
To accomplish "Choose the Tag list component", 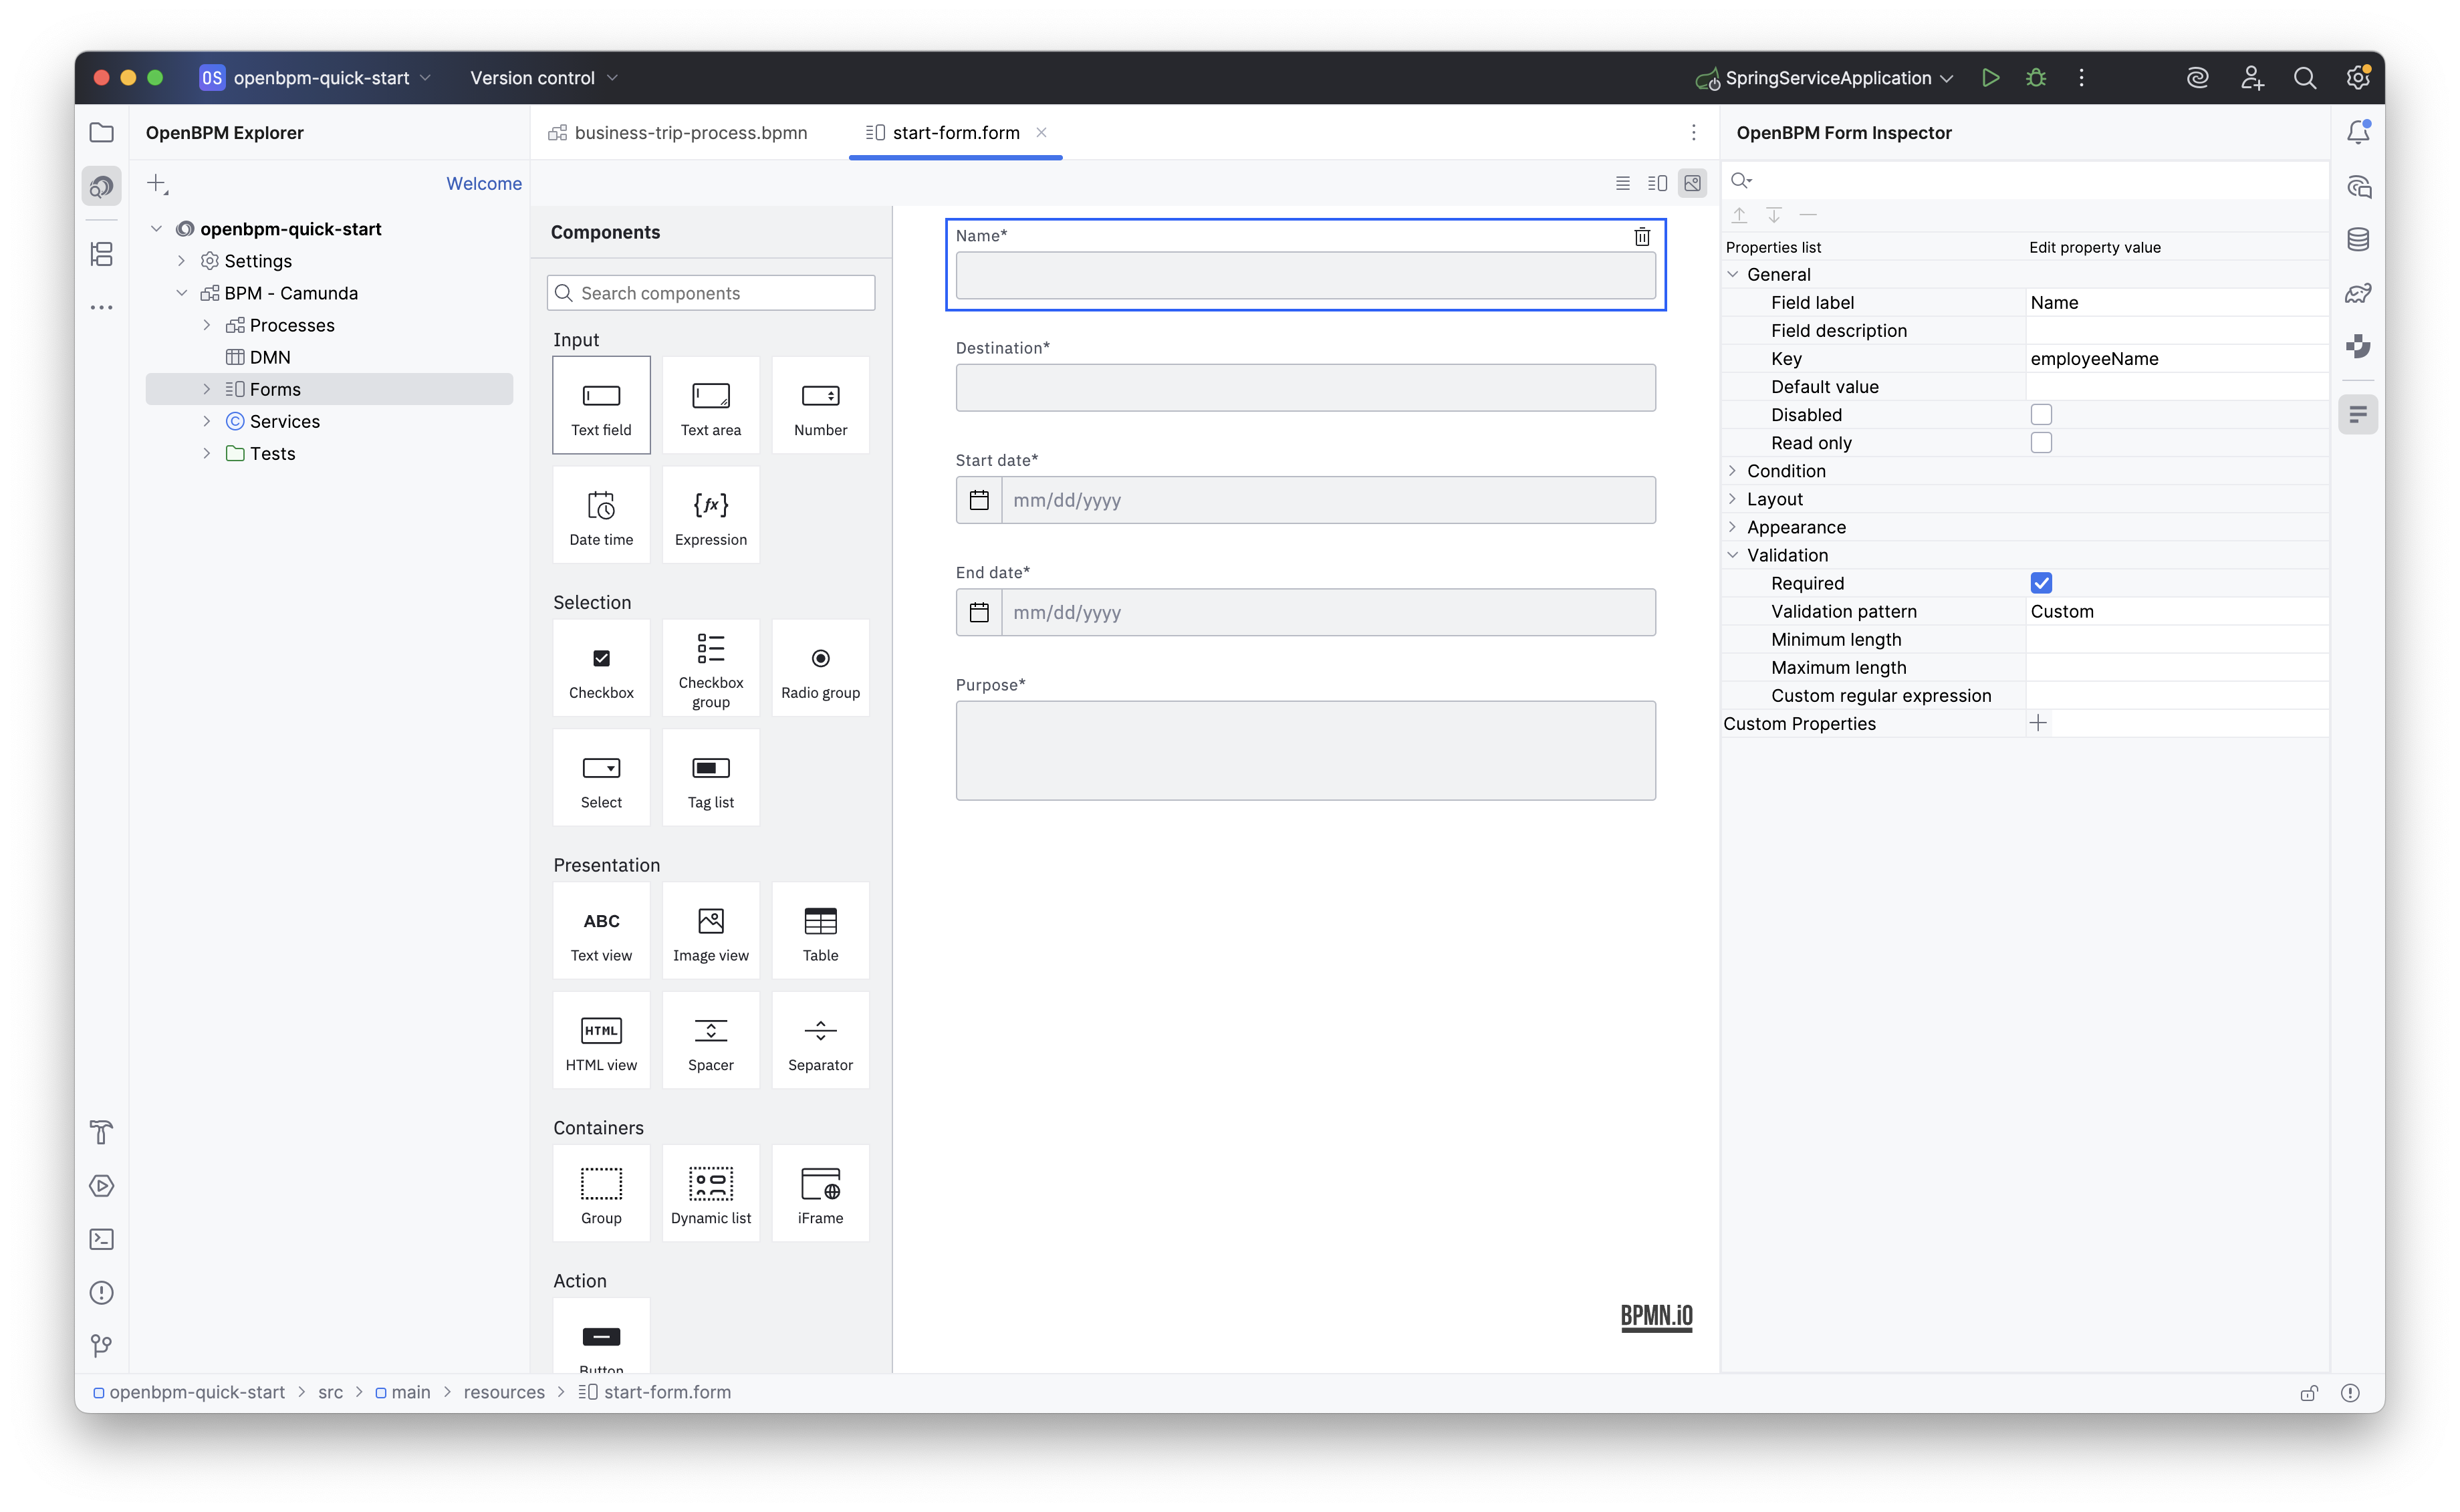I will (x=710, y=778).
